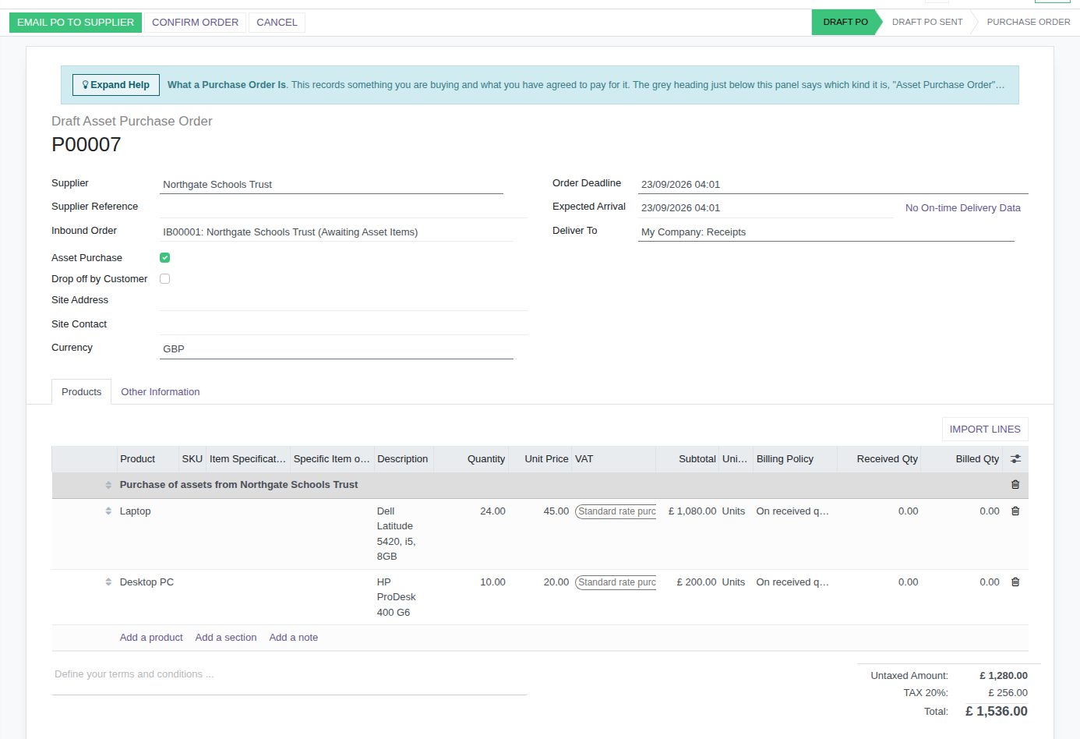Grab the drag handle of Laptop row
Screen dimensions: 1080x739
[108, 511]
